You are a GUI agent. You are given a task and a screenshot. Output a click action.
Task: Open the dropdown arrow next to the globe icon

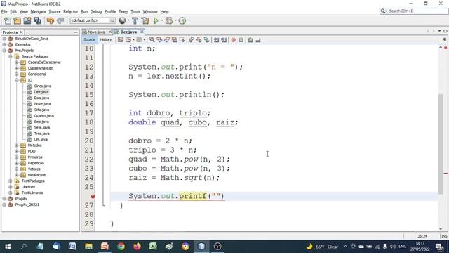tap(128, 20)
